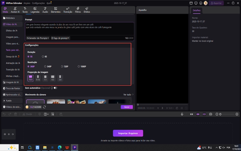Click the layout switch icon in title bar
241x151 pixels.
click(x=191, y=3)
